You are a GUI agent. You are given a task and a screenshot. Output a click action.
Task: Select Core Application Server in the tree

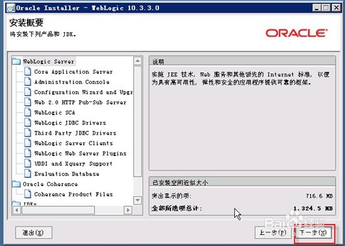coord(74,72)
